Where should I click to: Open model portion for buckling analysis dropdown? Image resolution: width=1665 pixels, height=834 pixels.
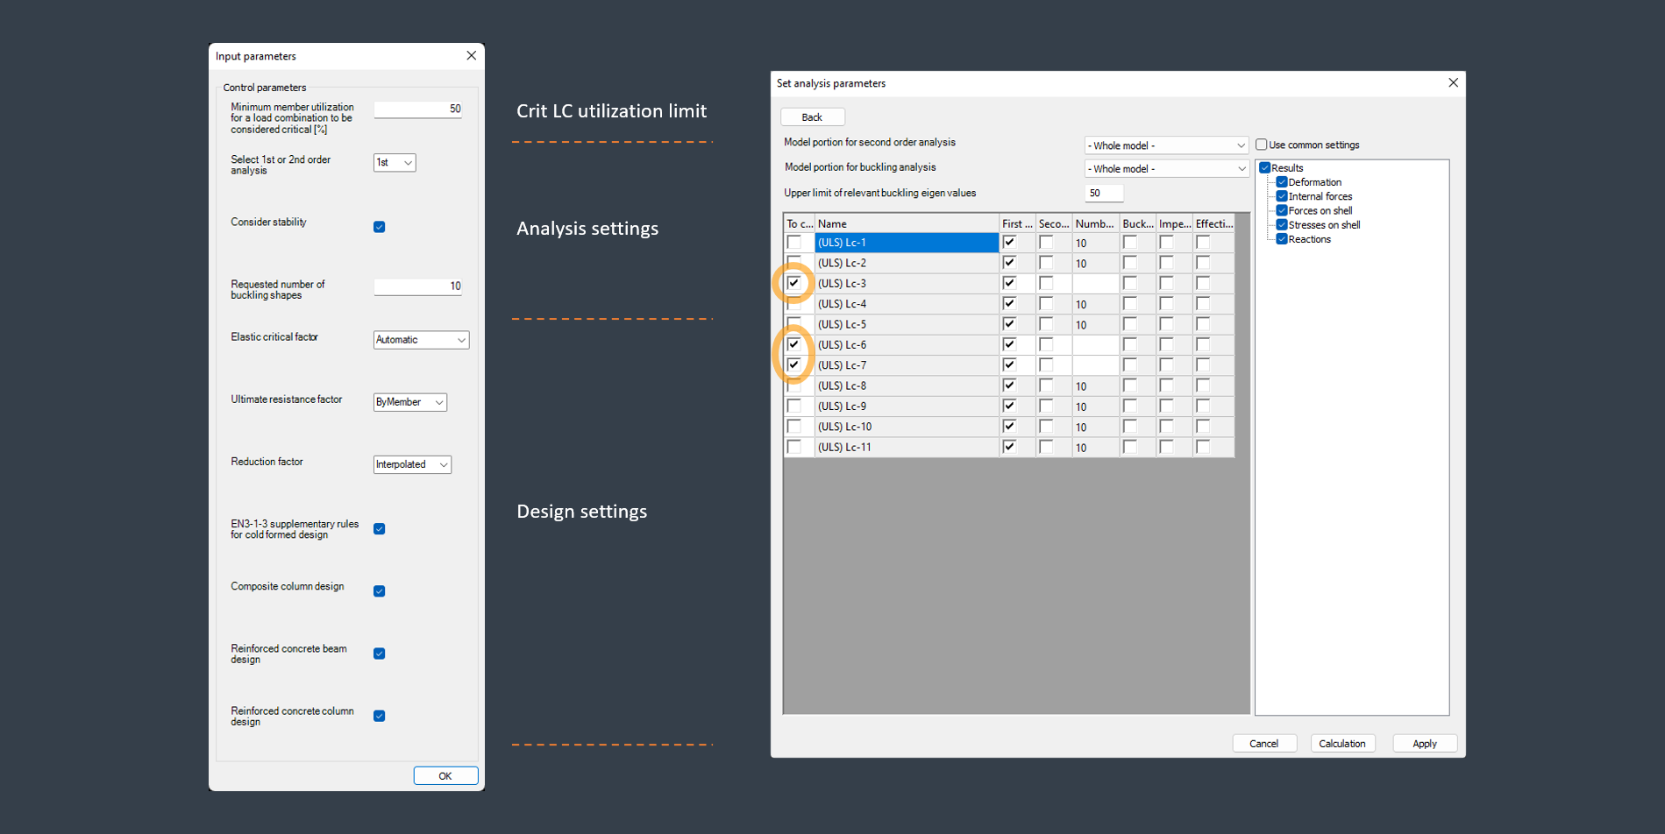(1166, 169)
